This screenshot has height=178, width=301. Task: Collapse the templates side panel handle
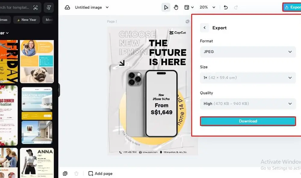[x=59, y=90]
